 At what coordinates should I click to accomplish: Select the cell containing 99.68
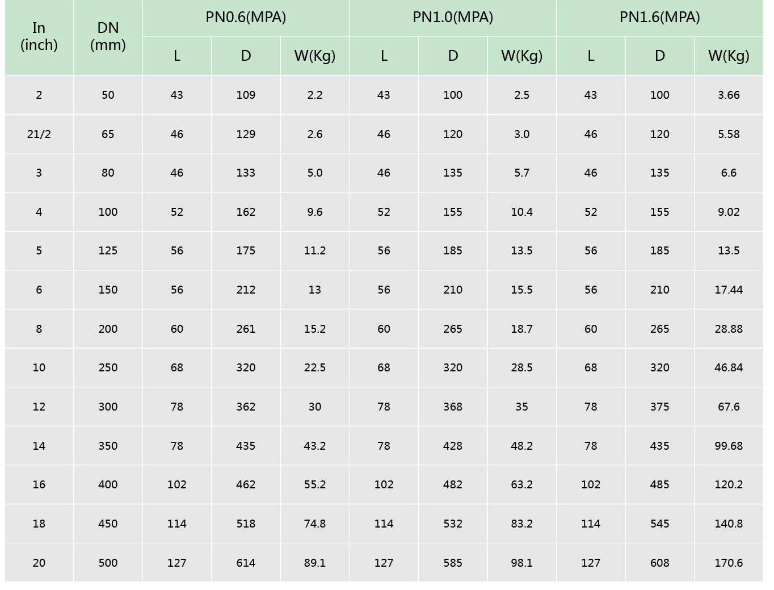[729, 446]
